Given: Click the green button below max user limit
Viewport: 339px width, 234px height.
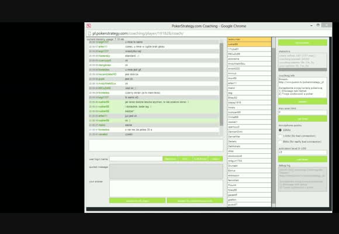Looking at the screenshot, I should [x=302, y=119].
